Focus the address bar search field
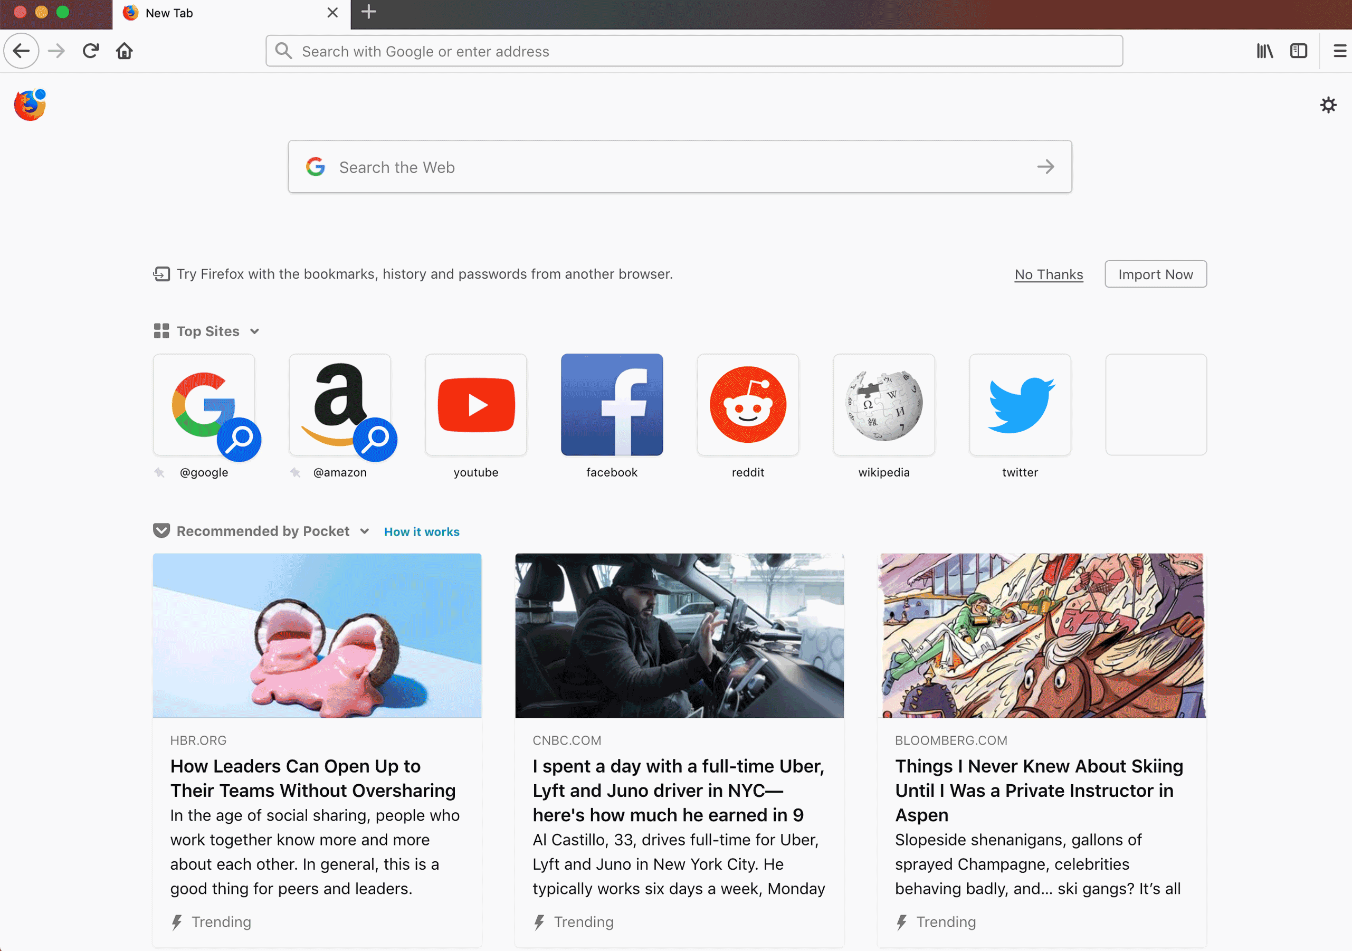The width and height of the screenshot is (1352, 951). pyautogui.click(x=694, y=51)
